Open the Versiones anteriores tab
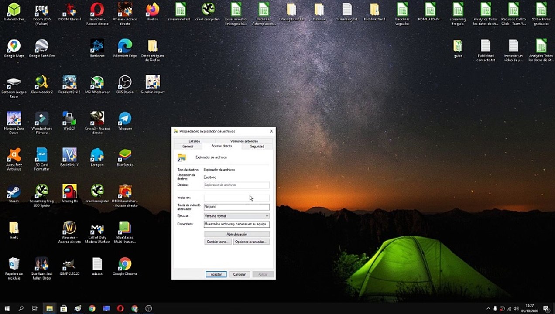555x314 pixels. tap(244, 141)
